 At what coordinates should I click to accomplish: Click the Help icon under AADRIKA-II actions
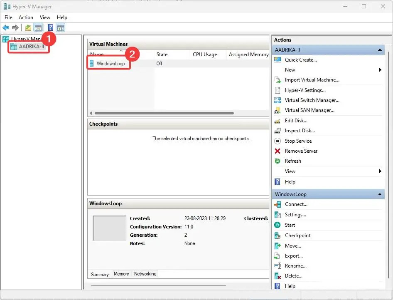pyautogui.click(x=278, y=182)
